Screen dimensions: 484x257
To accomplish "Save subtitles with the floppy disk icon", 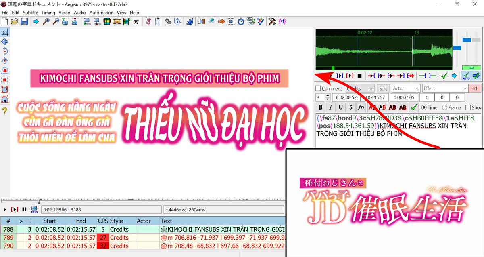I will [24, 21].
